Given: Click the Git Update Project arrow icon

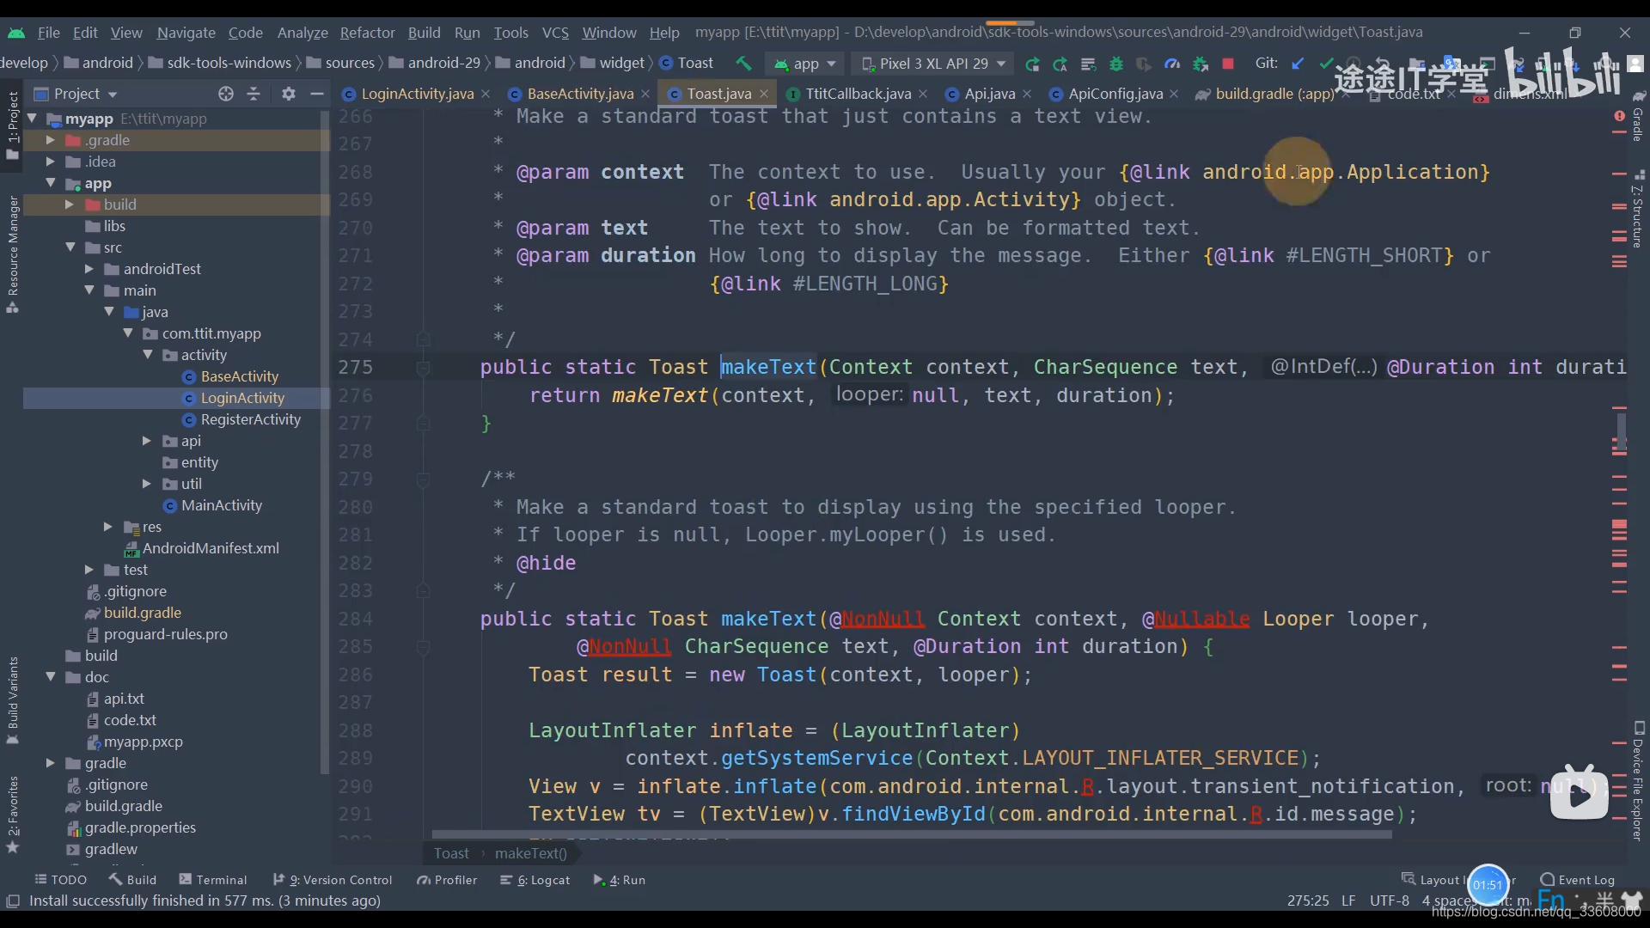Looking at the screenshot, I should click(1298, 64).
